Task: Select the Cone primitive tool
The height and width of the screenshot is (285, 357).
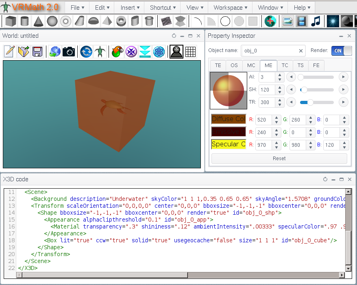Action: 38,21
